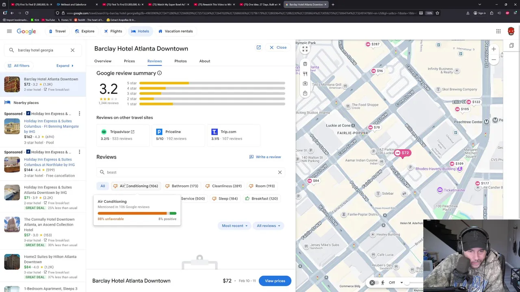Image resolution: width=520 pixels, height=292 pixels.
Task: Open the Google apps grid
Action: [498, 31]
